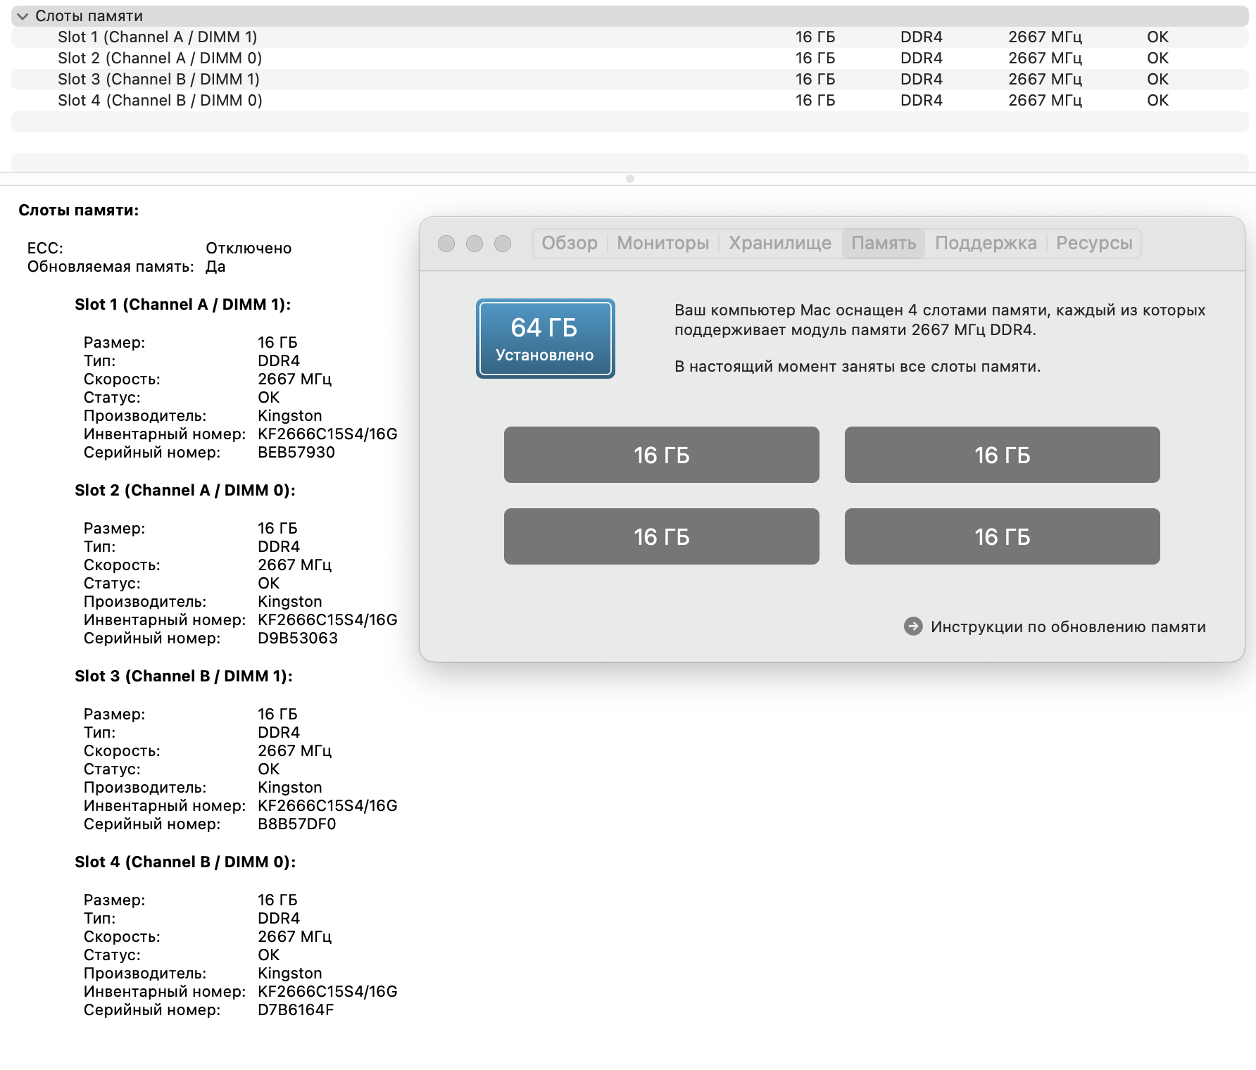Select the Память tab
Image resolution: width=1256 pixels, height=1070 pixels.
(884, 244)
